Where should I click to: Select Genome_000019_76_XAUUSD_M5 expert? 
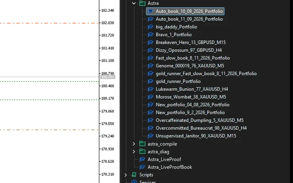(x=190, y=66)
